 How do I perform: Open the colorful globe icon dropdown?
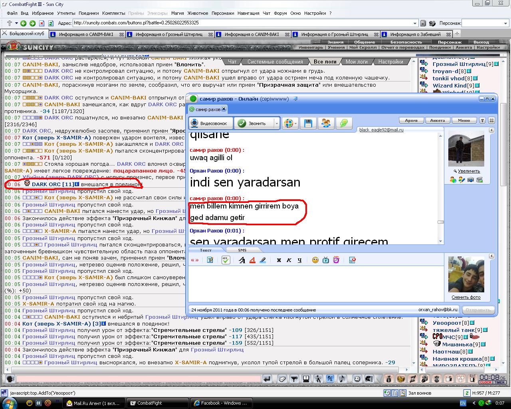pos(290,123)
